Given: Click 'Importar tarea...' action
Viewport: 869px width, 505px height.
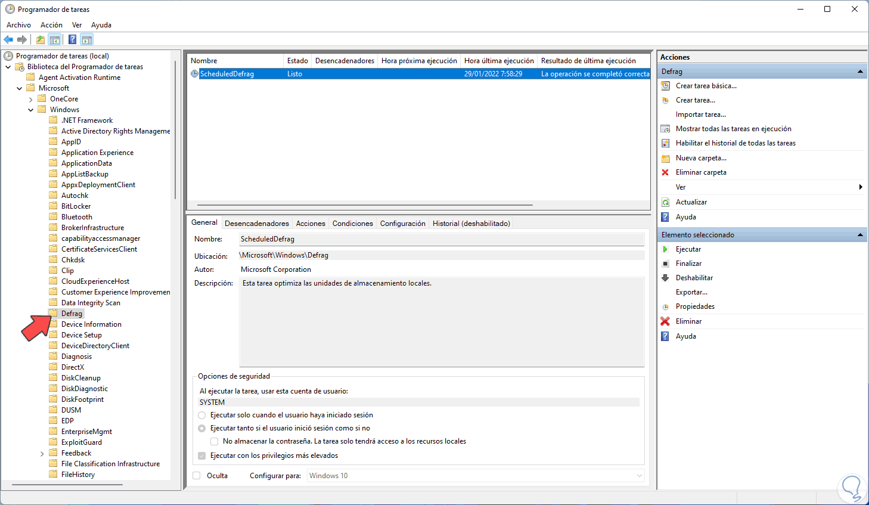Looking at the screenshot, I should 701,114.
